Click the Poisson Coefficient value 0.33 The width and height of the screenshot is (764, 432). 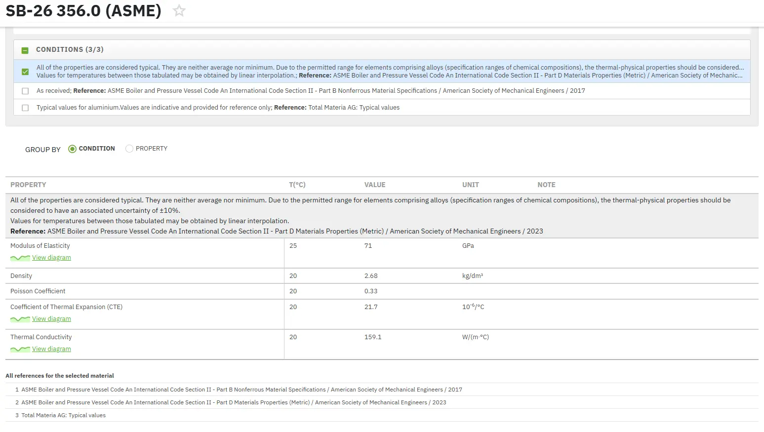tap(371, 291)
